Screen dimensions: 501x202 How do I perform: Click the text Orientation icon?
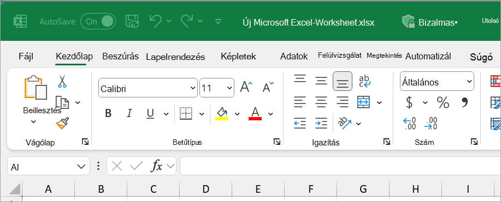(345, 123)
